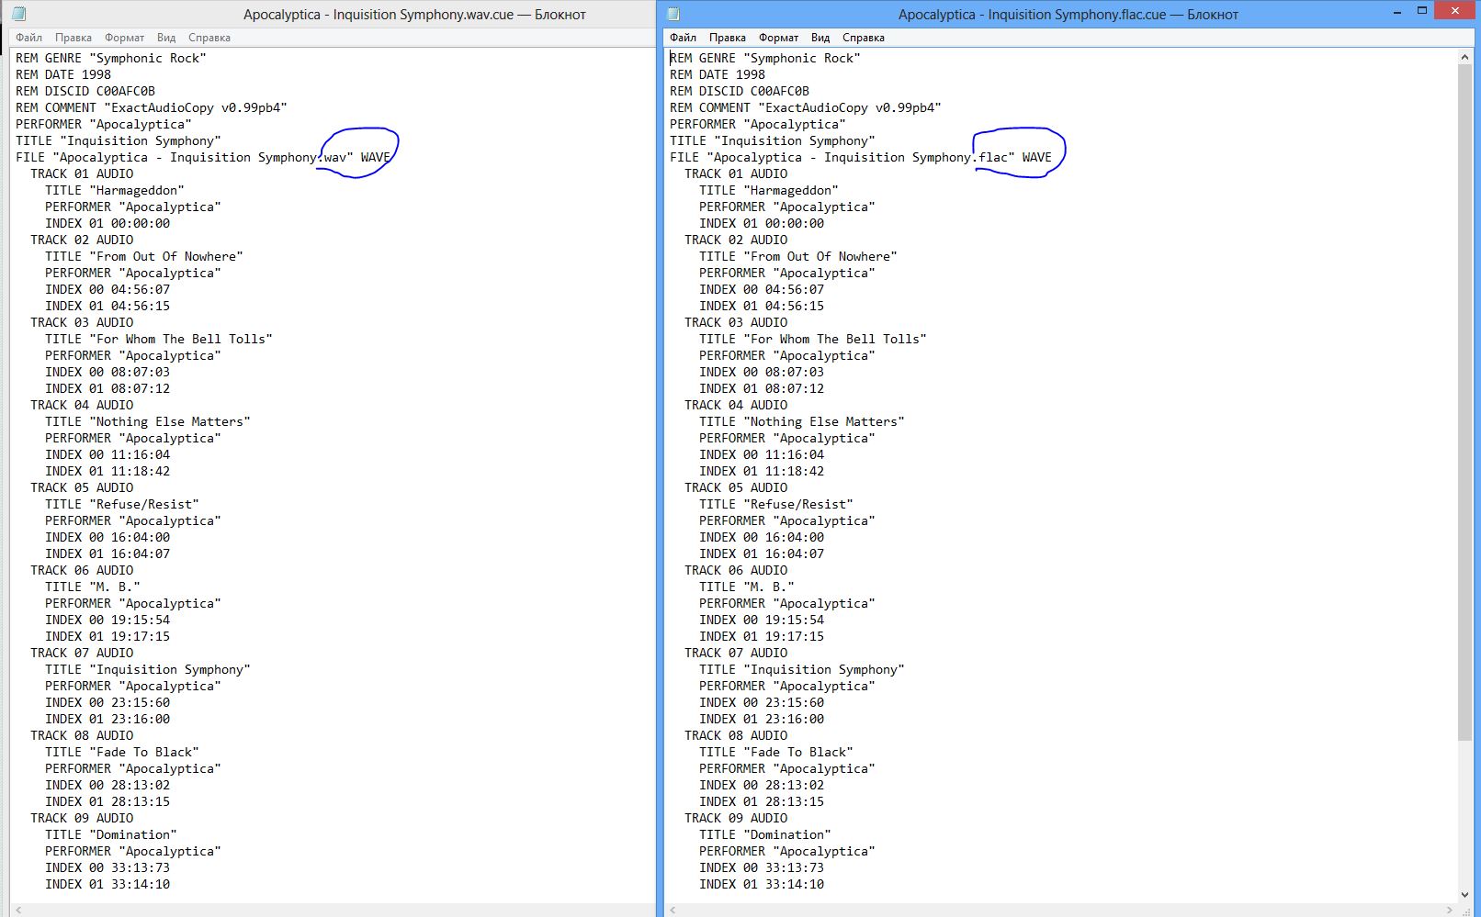Click 'INDEX 01 16:04:07' in the flac.cue window
Screen dimensions: 1481x917
(762, 554)
